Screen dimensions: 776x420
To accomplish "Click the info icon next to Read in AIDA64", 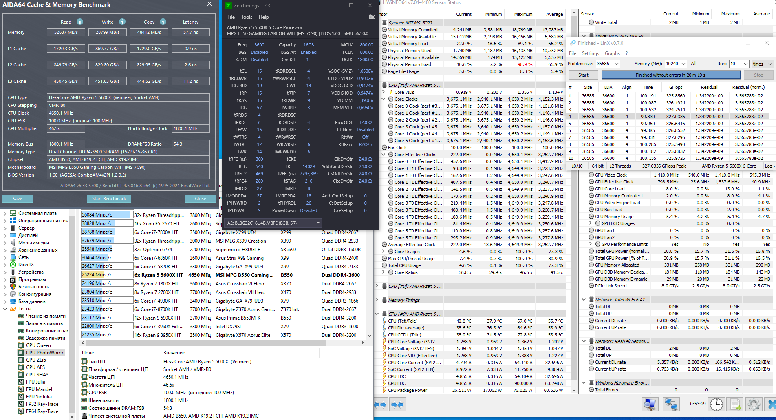I will 80,22.
